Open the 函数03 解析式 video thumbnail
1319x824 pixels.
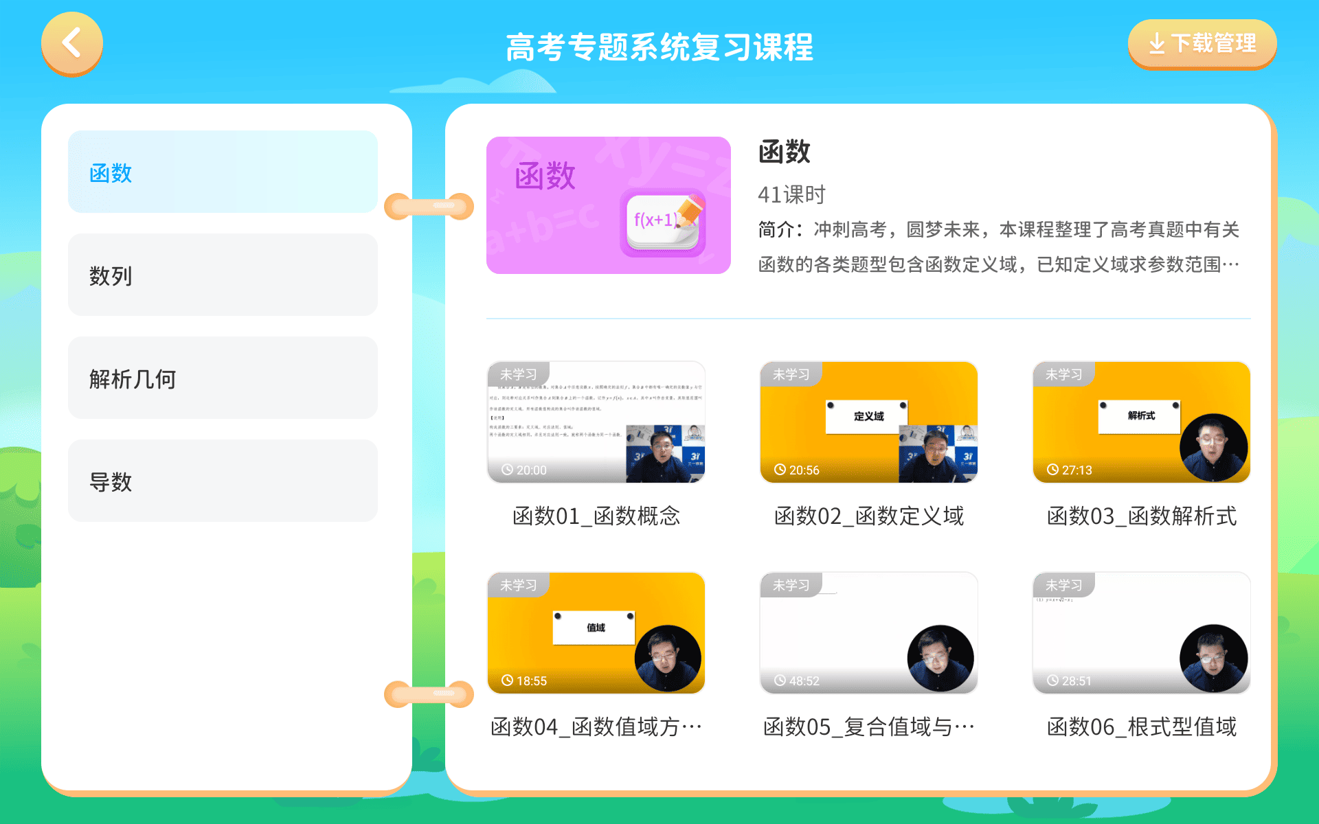point(1141,422)
